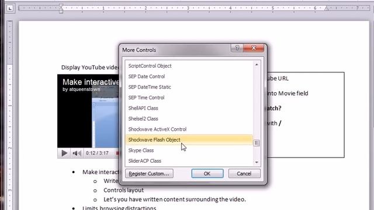The height and width of the screenshot is (210, 374).
Task: Select SEP Time Control entry
Action: pos(189,97)
